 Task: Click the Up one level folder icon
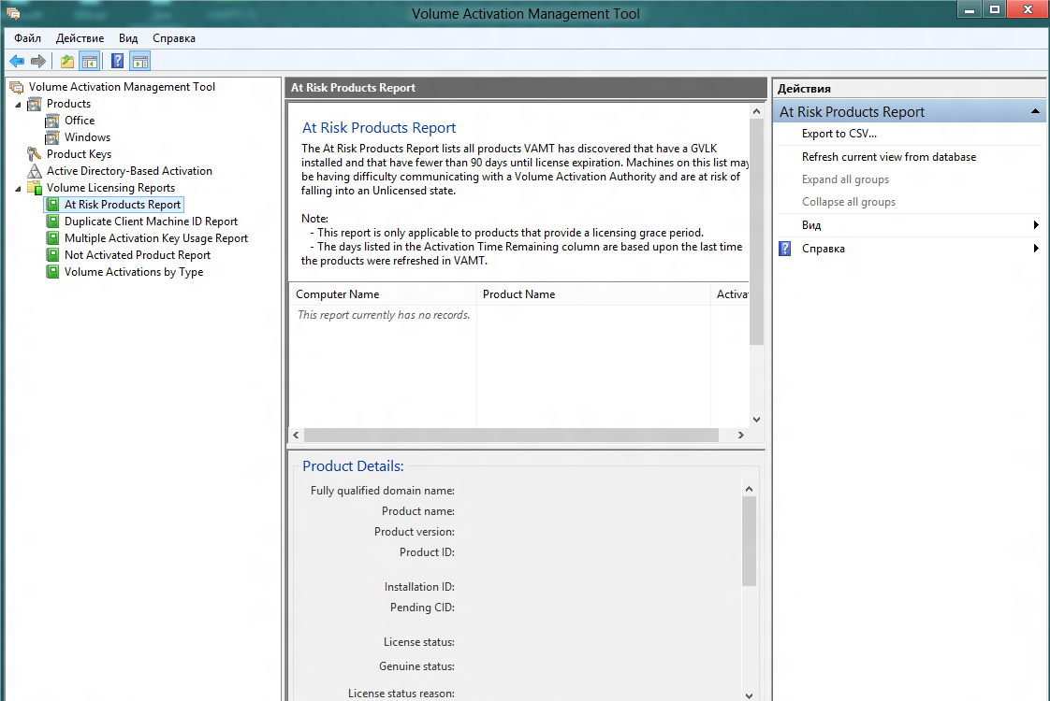tap(67, 62)
